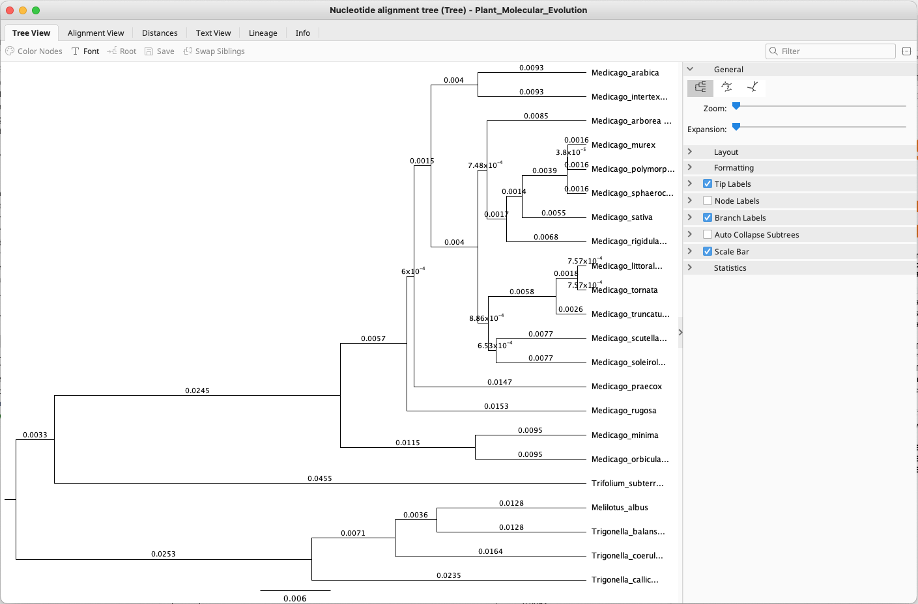Enable the Node Labels checkbox
This screenshot has width=918, height=604.
707,200
